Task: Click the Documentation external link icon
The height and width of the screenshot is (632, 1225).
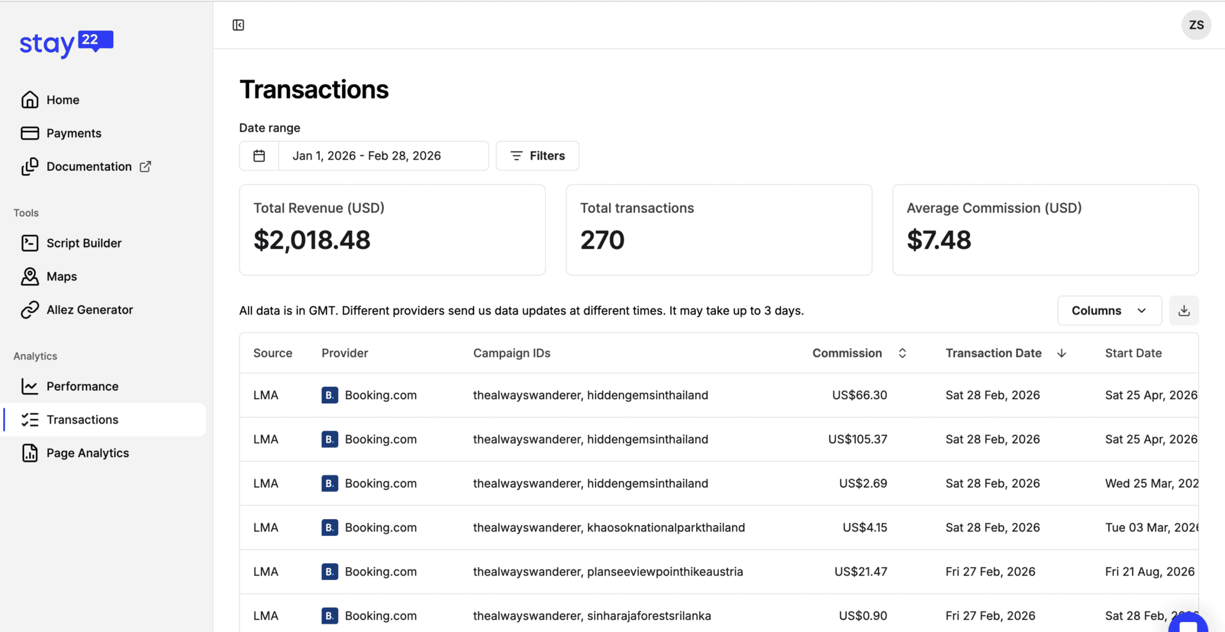Action: pos(145,166)
